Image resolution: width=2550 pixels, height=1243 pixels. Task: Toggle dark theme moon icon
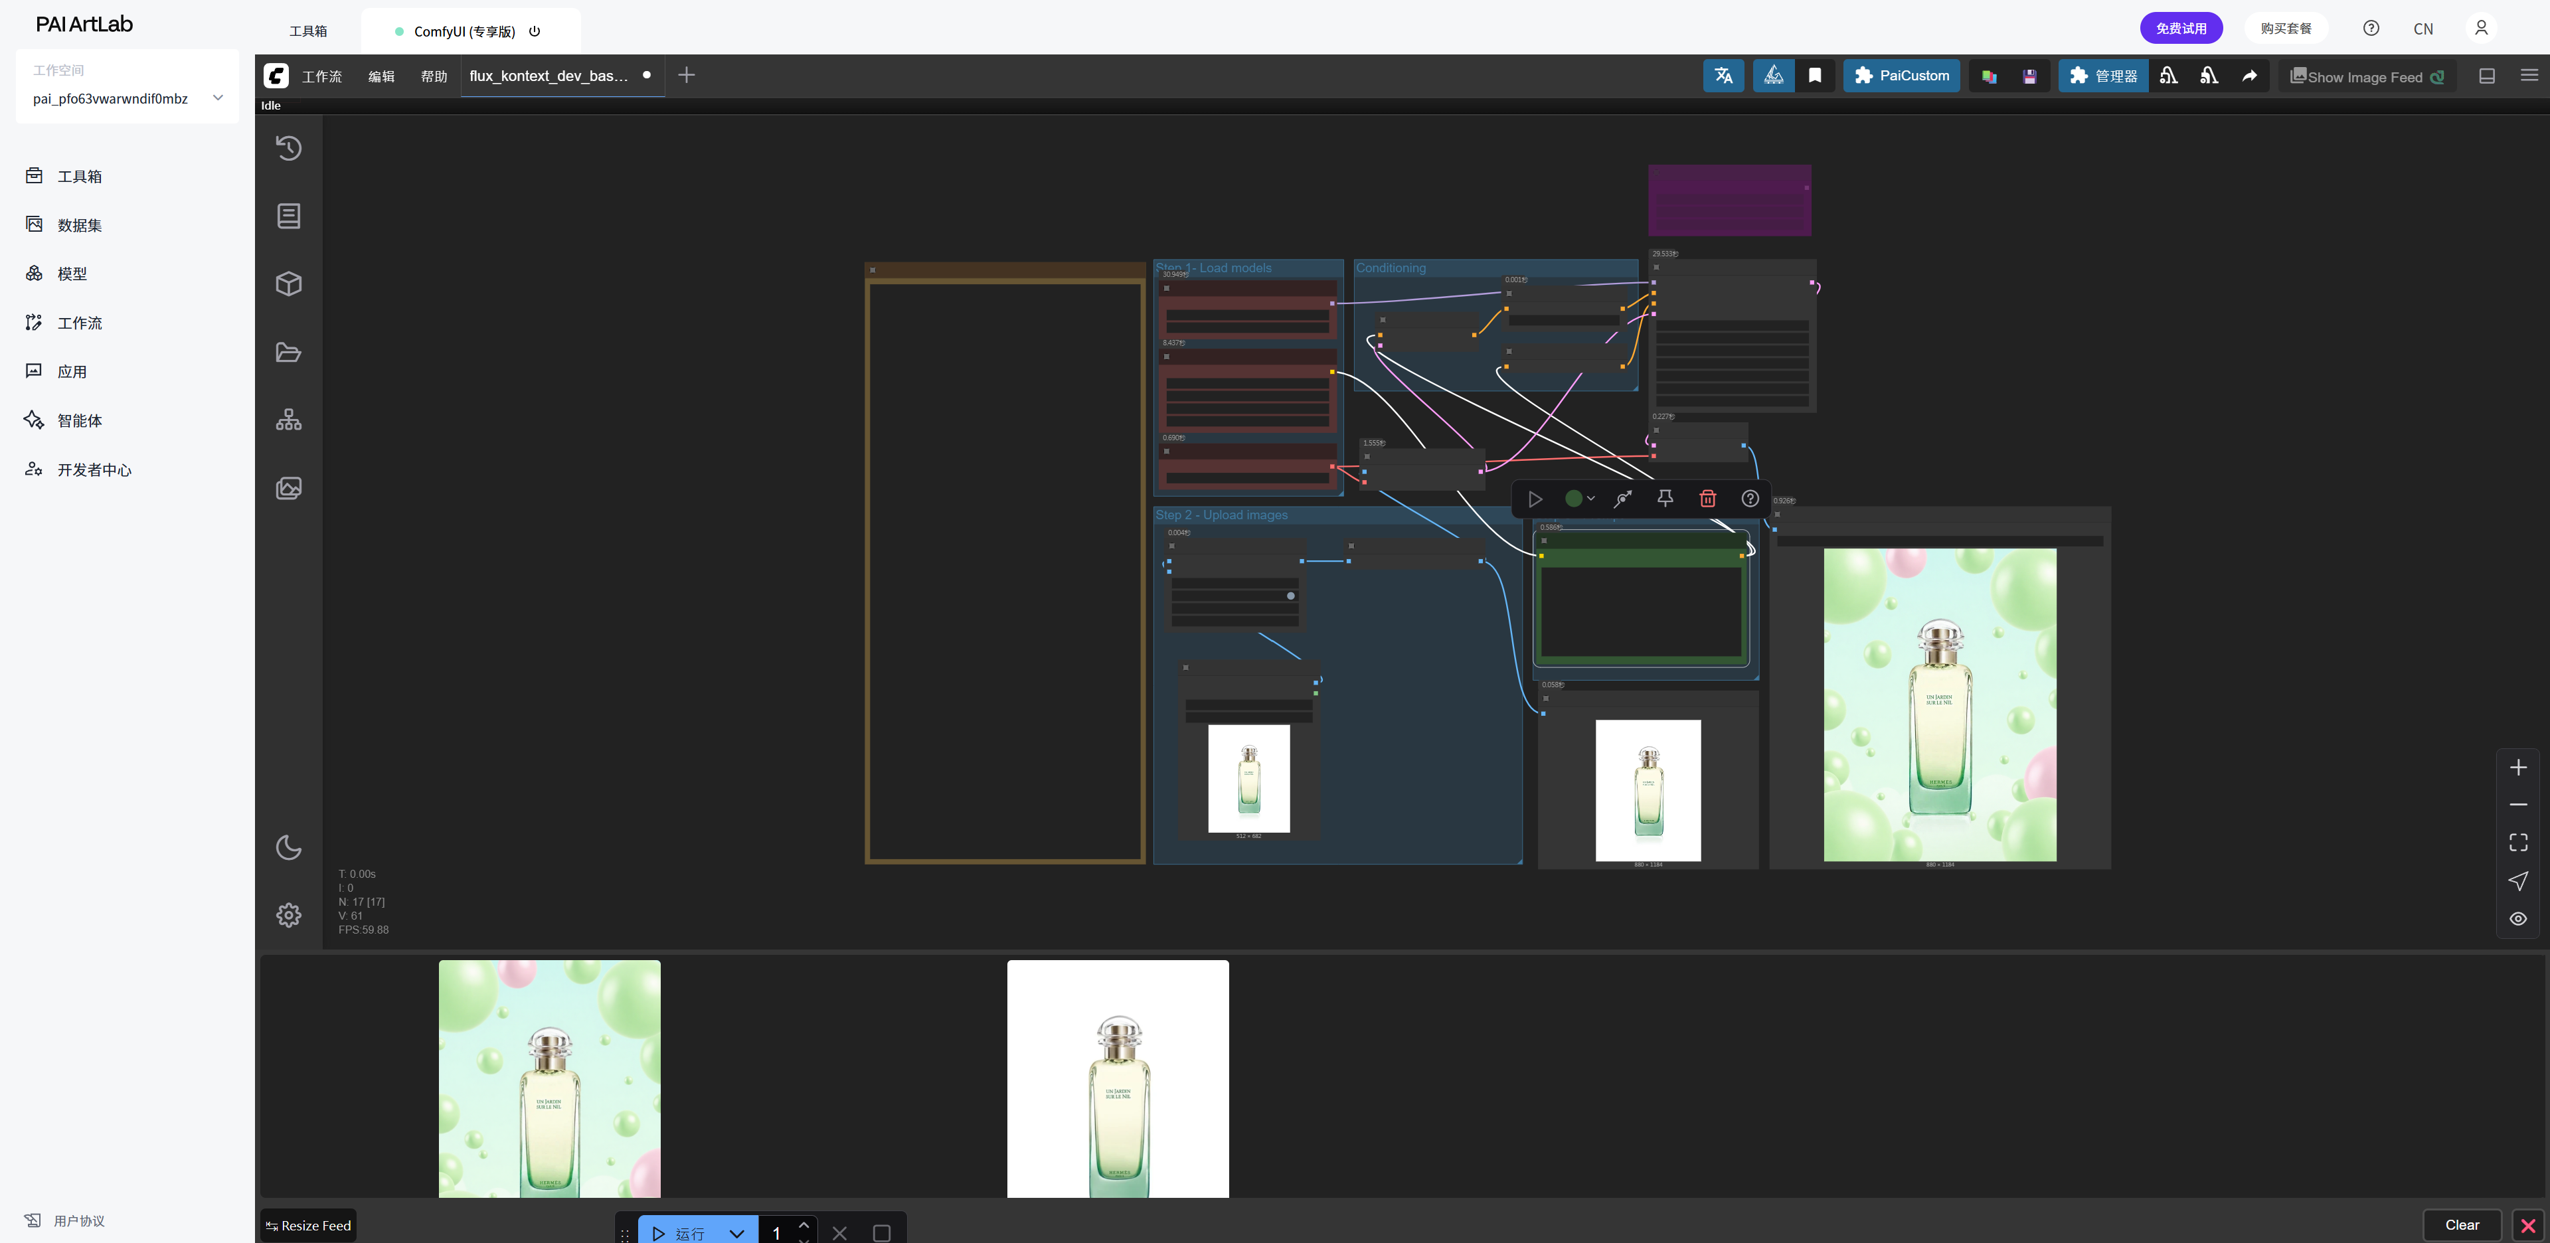(288, 847)
